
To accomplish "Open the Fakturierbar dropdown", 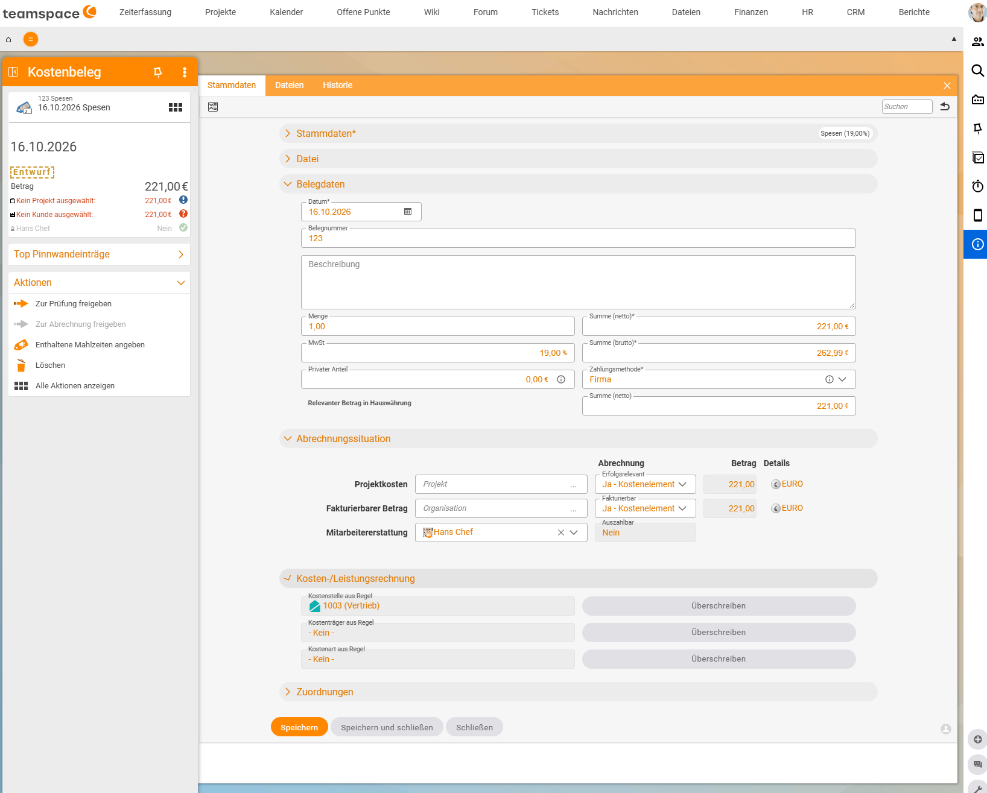I will pos(645,508).
